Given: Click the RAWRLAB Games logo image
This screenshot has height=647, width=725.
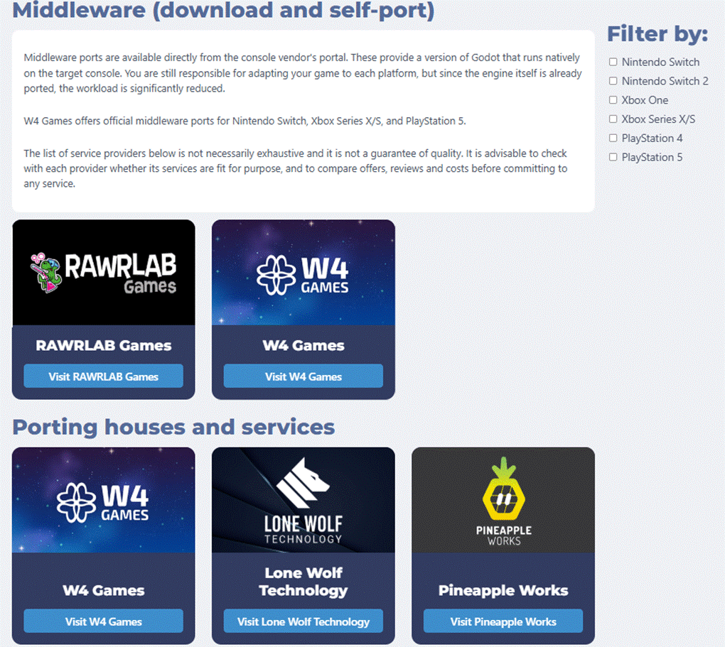Looking at the screenshot, I should coord(104,273).
